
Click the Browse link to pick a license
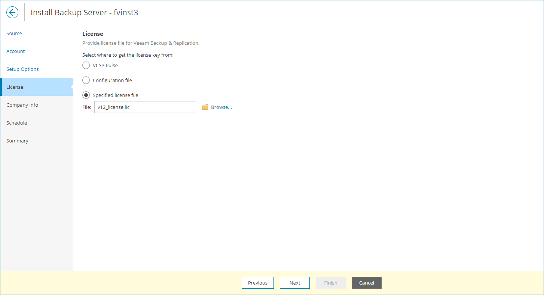[x=221, y=107]
